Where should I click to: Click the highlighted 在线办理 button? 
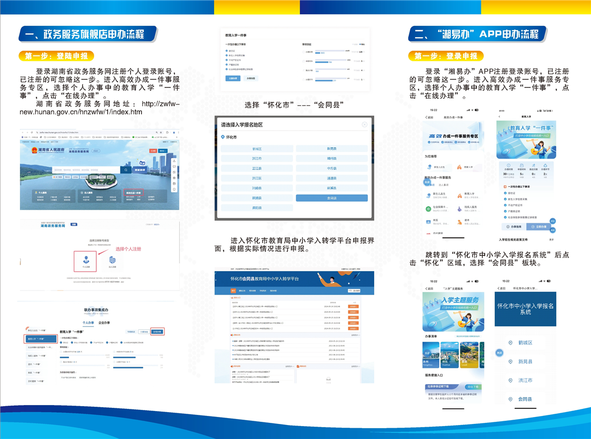[157, 332]
